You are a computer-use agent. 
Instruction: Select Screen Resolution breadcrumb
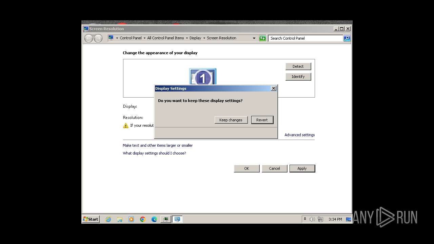click(221, 38)
